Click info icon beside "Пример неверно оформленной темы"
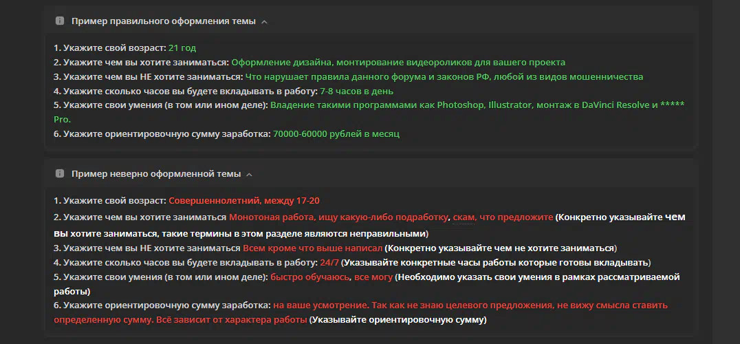The height and width of the screenshot is (344, 740). (x=59, y=173)
